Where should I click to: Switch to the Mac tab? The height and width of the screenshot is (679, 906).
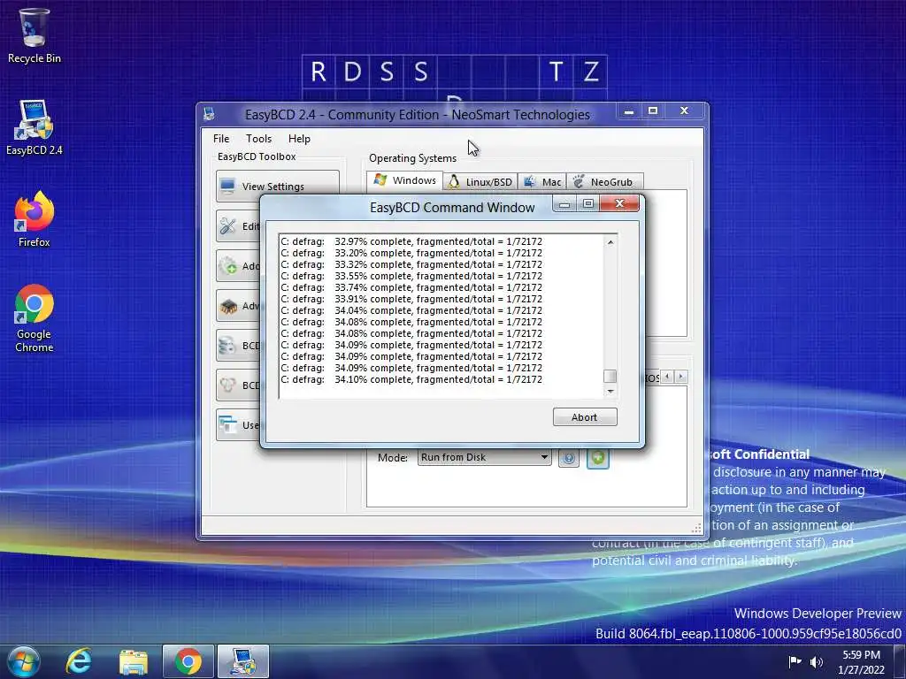coord(542,182)
